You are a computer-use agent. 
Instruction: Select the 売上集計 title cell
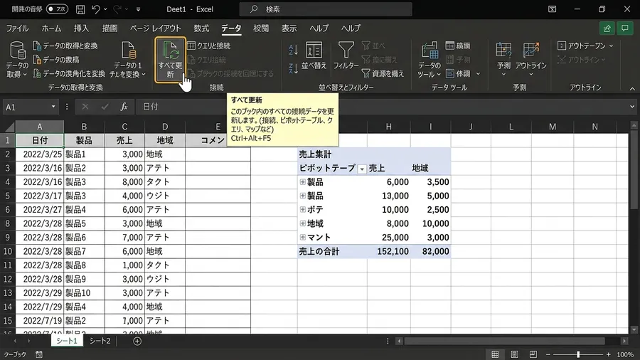click(x=332, y=154)
